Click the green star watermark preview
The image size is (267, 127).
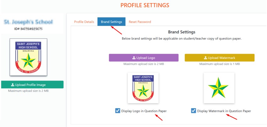(219, 88)
